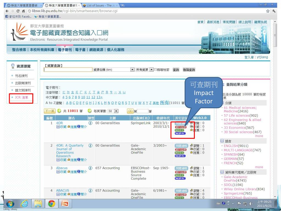
Task: Click the NDDS badge in the 4OR row
Action: [x=179, y=130]
